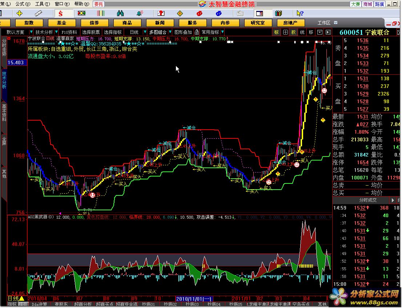Open the 帮助 menu
This screenshot has width=402, height=308.
tap(82, 4)
